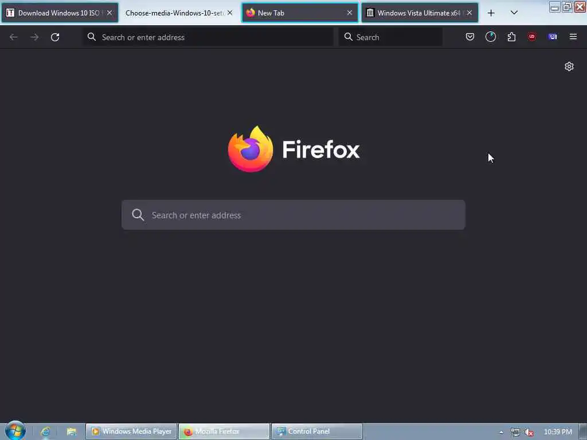Open the network tray icon
This screenshot has width=587, height=440.
tap(515, 432)
